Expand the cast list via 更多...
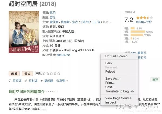Screen dimensions: 162x114 [x=107, y=22]
